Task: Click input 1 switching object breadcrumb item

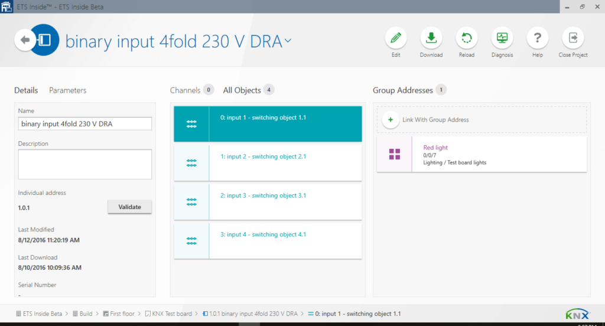Action: point(354,314)
